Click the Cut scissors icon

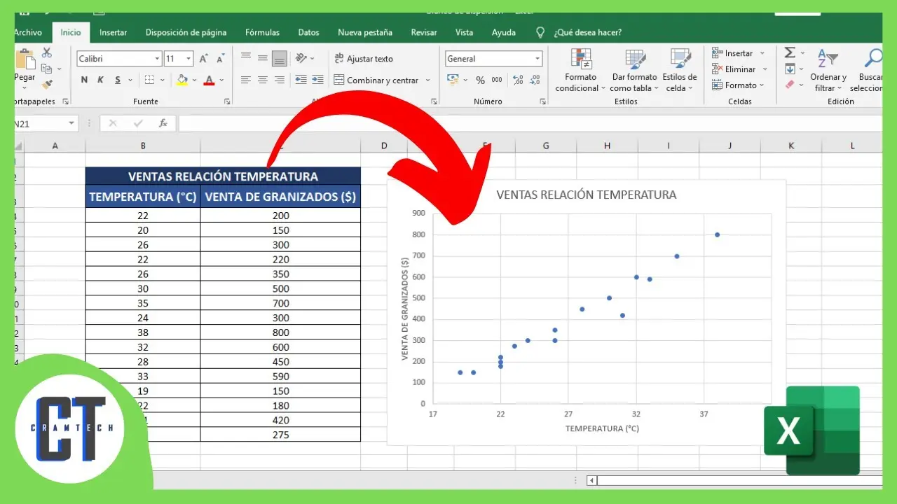(x=47, y=52)
